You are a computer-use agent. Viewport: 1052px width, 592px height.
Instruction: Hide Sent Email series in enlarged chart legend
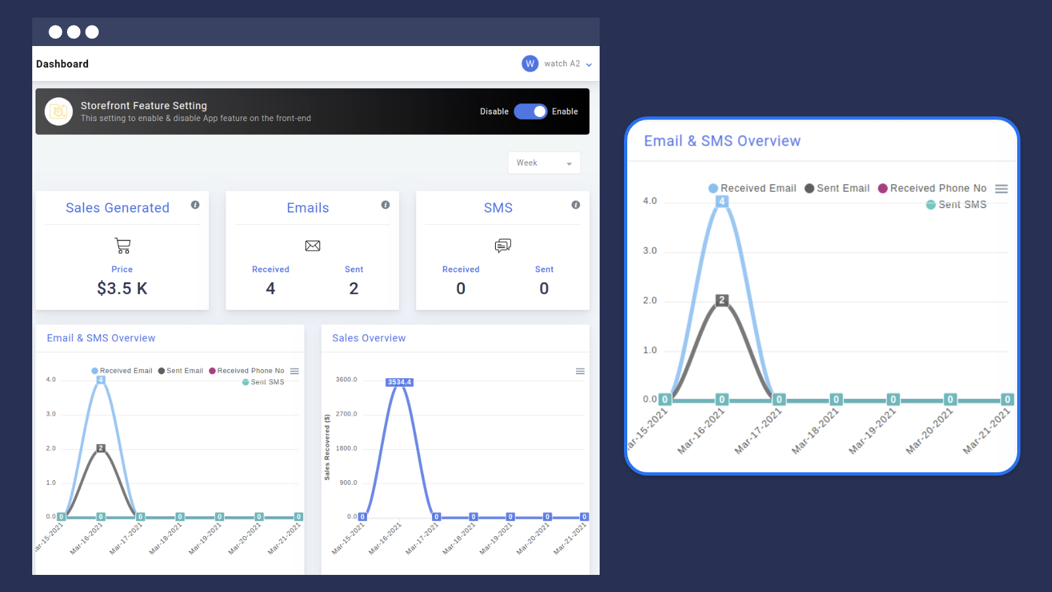(x=837, y=189)
